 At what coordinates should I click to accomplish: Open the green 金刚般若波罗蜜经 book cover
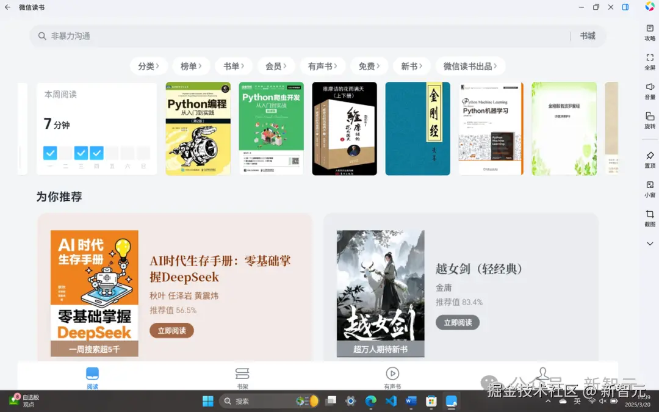[x=564, y=129]
